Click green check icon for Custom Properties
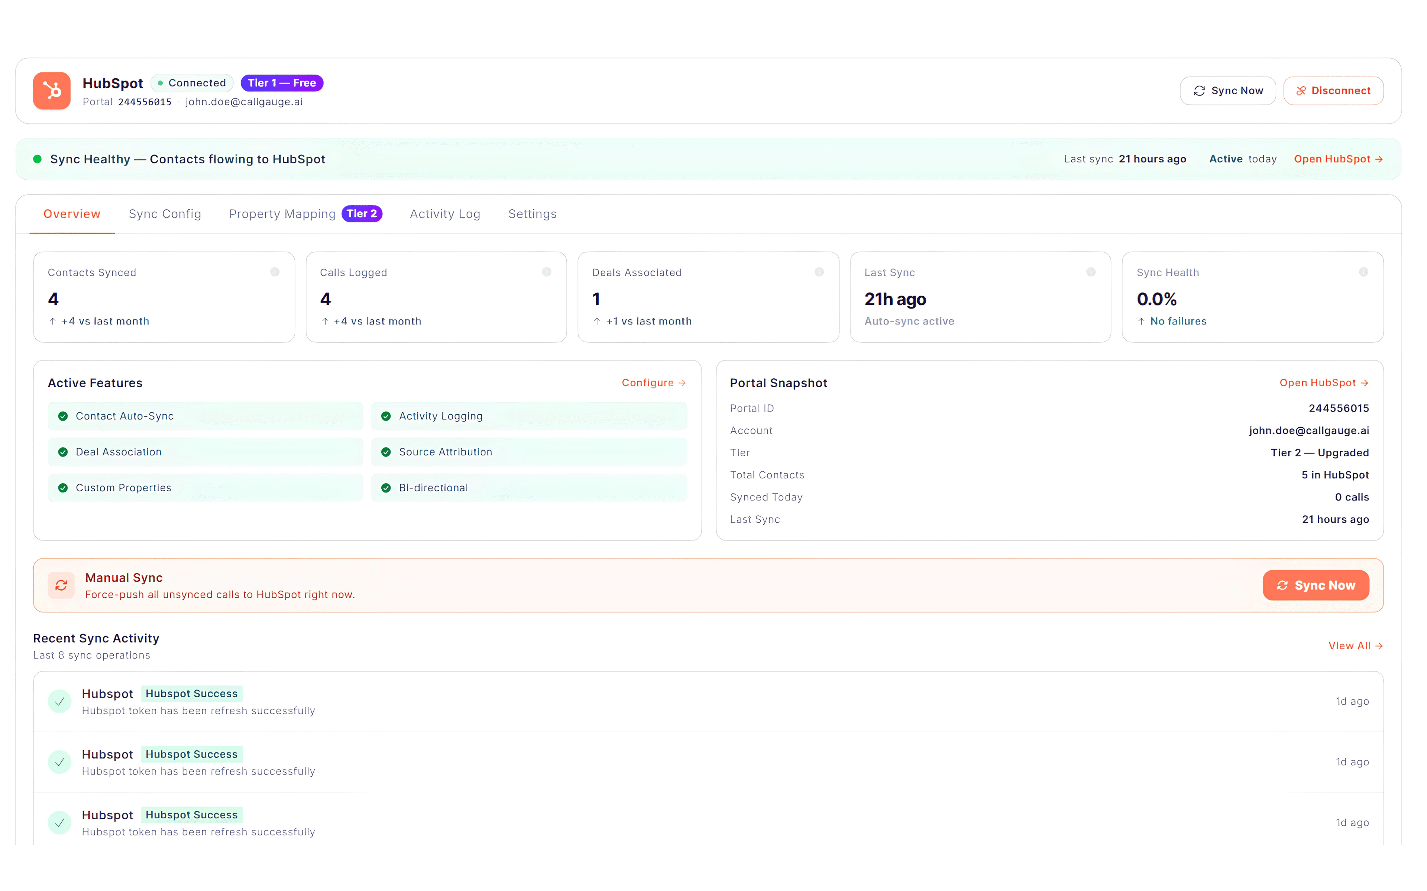Image resolution: width=1427 pixels, height=891 pixels. (x=62, y=488)
